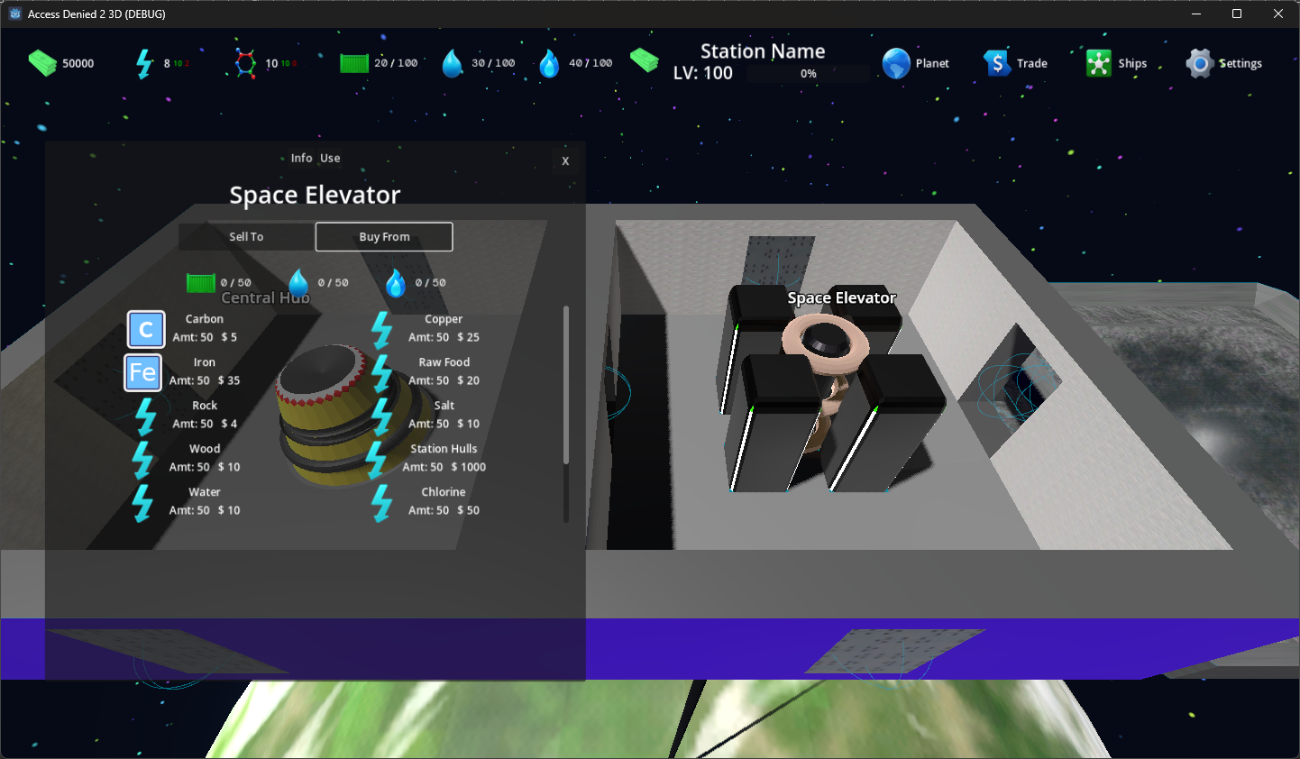Click the lightning icon next to Water

click(x=142, y=503)
